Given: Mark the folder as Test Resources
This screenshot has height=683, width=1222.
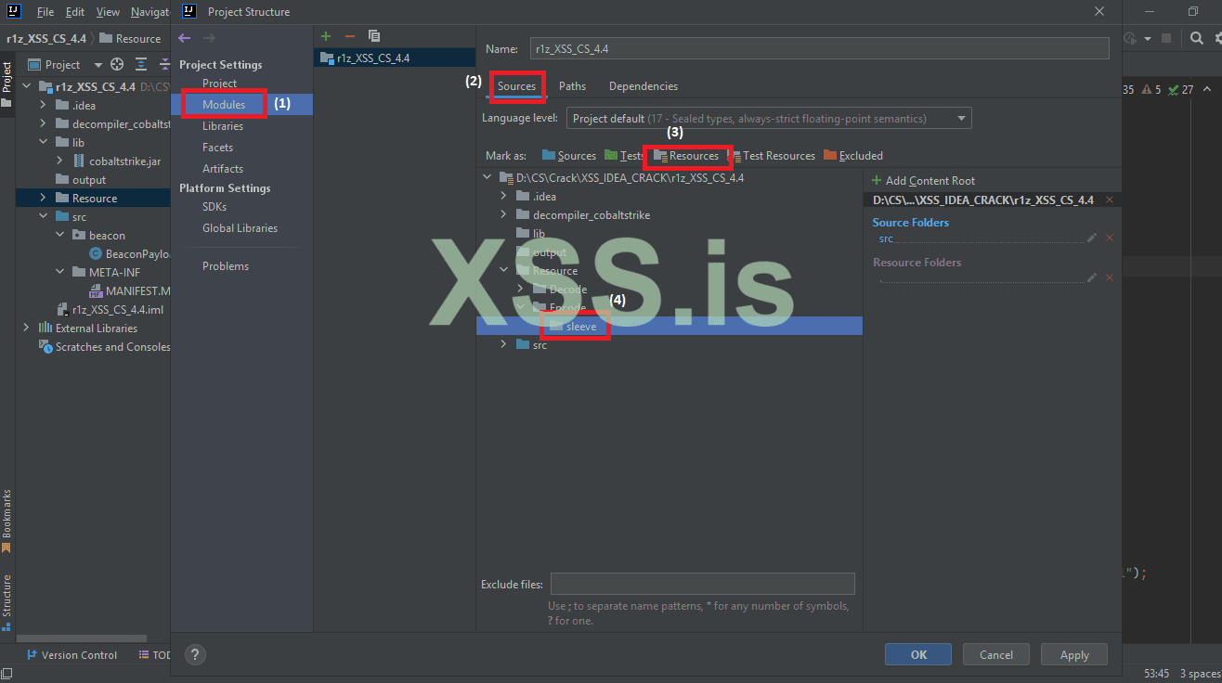Looking at the screenshot, I should tap(773, 156).
